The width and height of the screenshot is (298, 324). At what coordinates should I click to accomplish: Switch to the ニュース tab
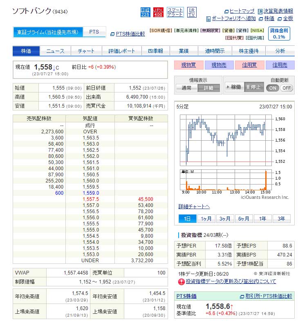point(55,51)
